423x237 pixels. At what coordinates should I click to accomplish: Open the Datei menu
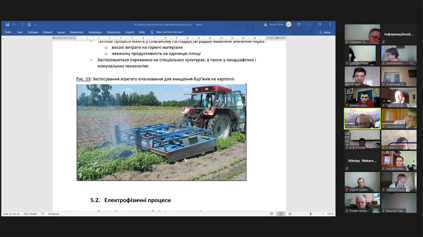pos(8,32)
